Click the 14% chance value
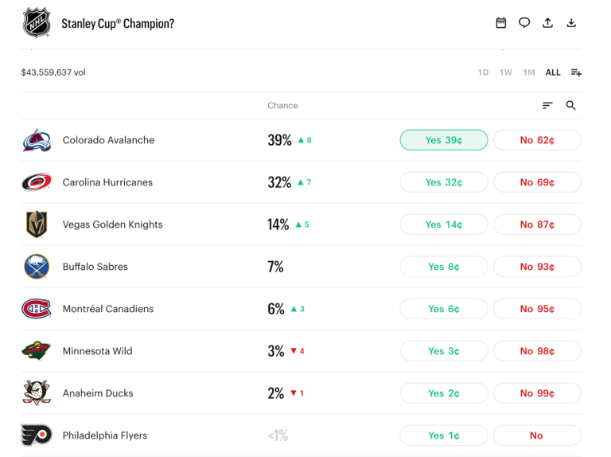 [x=278, y=225]
